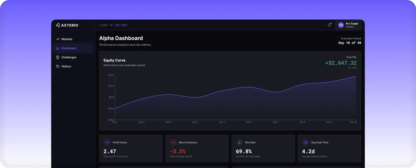Click the Axterio logo icon
Image resolution: width=416 pixels, height=168 pixels.
click(x=58, y=25)
